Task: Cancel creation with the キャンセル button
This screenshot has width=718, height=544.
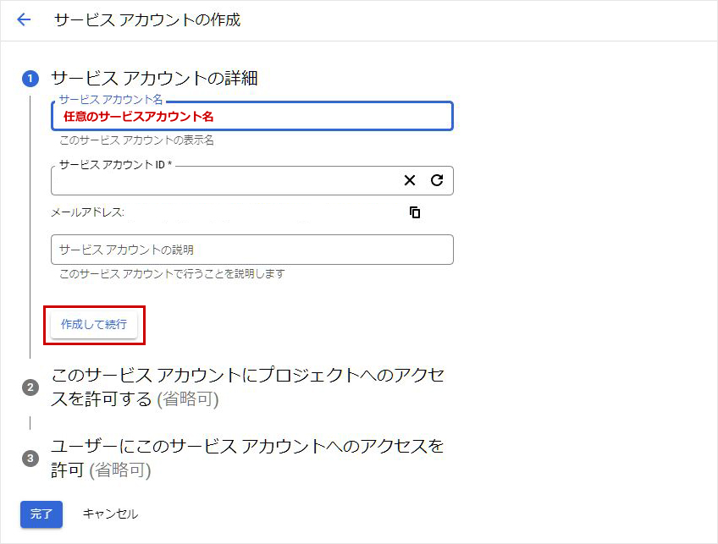Action: tap(110, 514)
